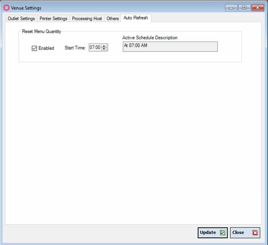Click the Reset Menu Quantity group label
Image resolution: width=268 pixels, height=245 pixels.
pos(42,32)
